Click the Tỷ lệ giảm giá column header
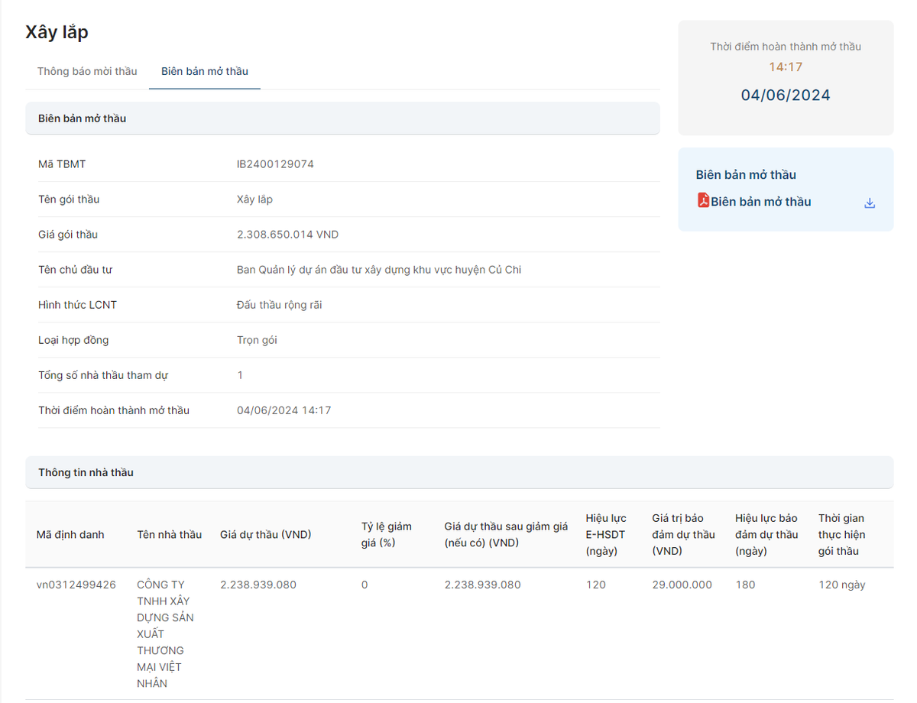This screenshot has width=917, height=703. coord(386,534)
